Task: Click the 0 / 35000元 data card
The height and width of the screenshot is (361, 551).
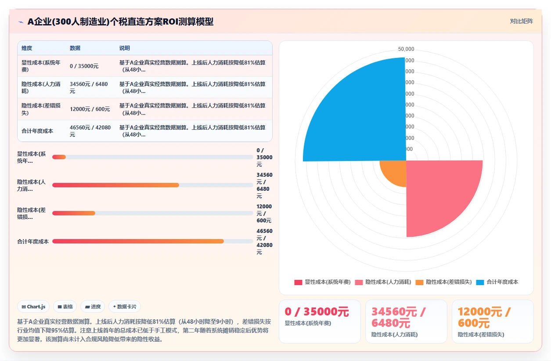Action: click(x=320, y=321)
